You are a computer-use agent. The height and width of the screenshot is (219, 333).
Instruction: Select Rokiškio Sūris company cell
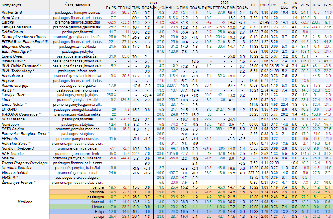click(x=25, y=144)
